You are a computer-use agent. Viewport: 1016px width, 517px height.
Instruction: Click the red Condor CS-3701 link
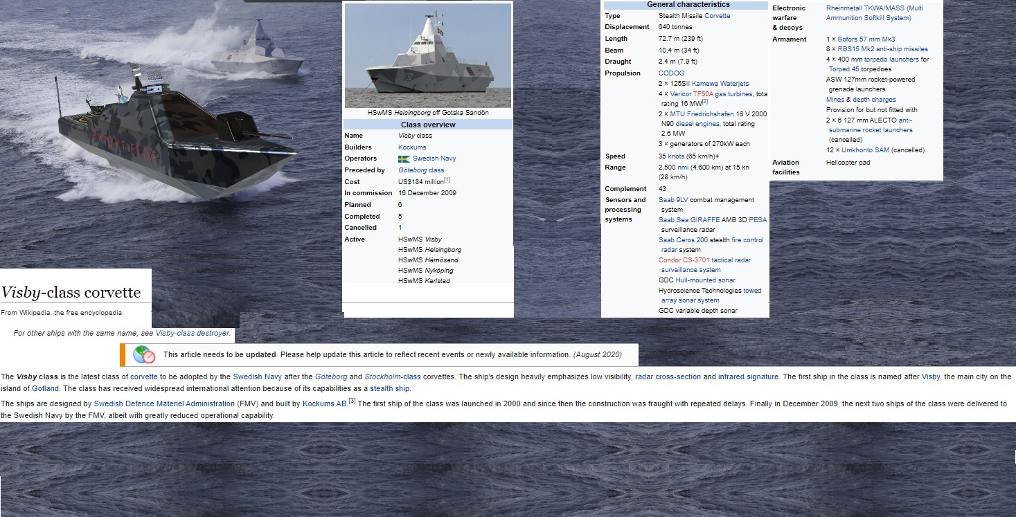click(684, 260)
